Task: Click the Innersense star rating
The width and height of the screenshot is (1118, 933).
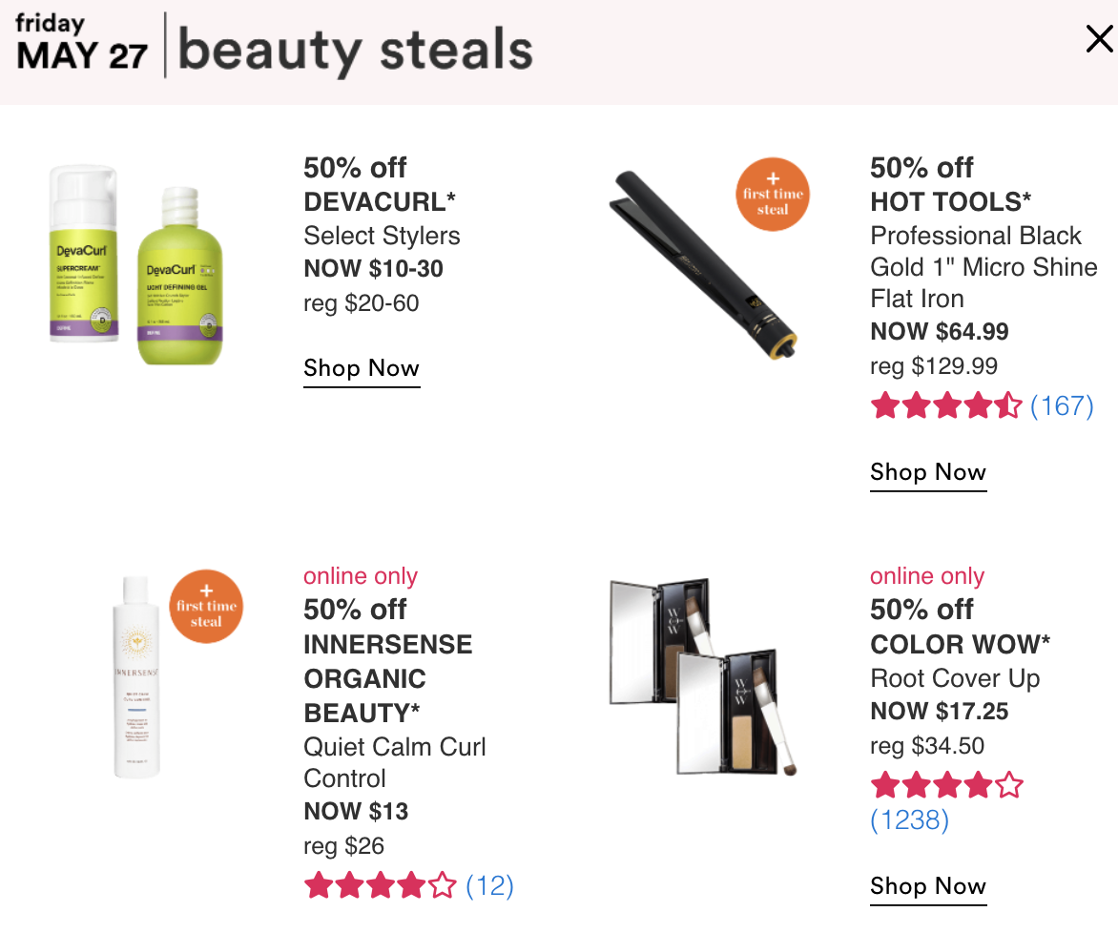Action: pos(380,885)
